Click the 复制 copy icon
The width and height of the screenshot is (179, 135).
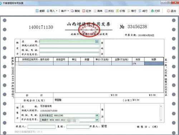pos(72,11)
